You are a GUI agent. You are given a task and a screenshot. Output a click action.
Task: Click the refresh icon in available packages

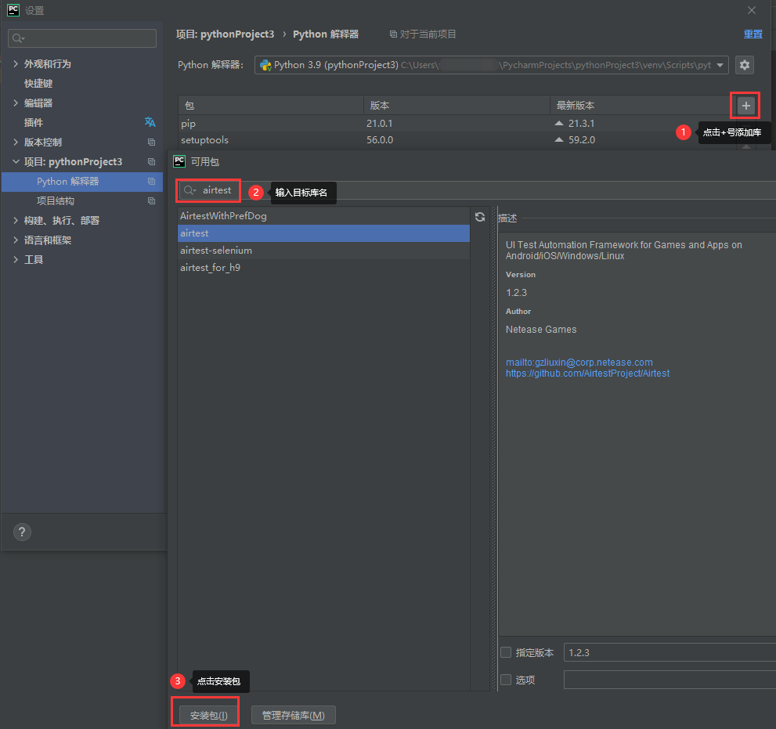[x=480, y=217]
